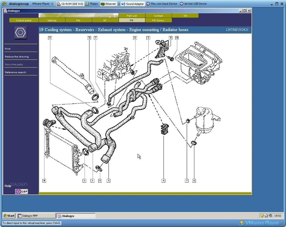This screenshot has width=286, height=227.
Task: Expand the dropdown arrow next to Ethernet
Action: coord(119,4)
